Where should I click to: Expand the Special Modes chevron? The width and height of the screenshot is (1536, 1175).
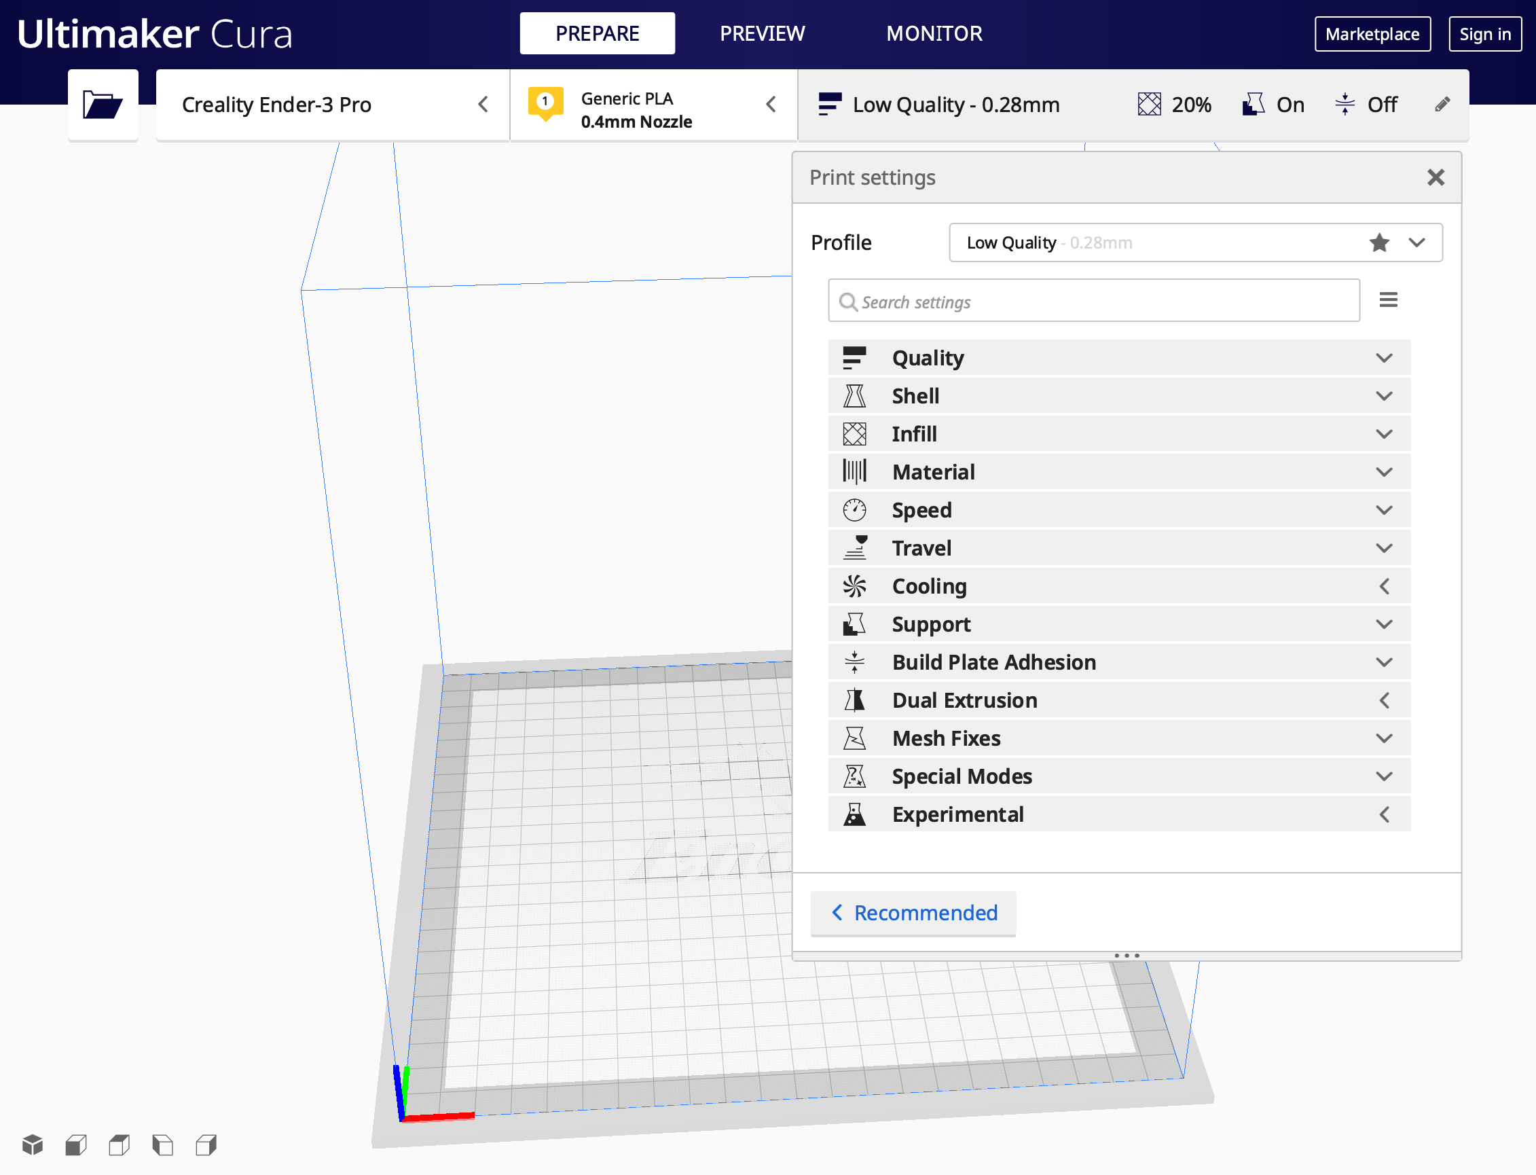(1384, 776)
